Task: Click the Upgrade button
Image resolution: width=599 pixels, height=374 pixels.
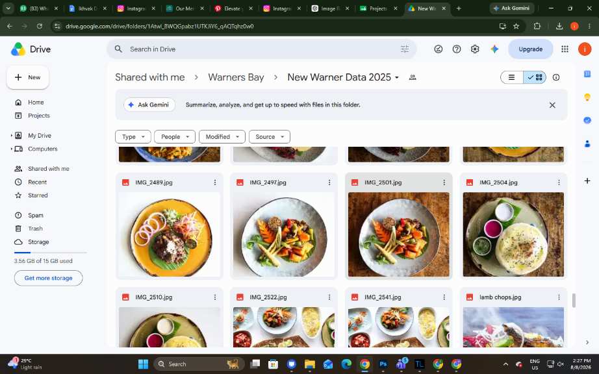Action: [531, 49]
